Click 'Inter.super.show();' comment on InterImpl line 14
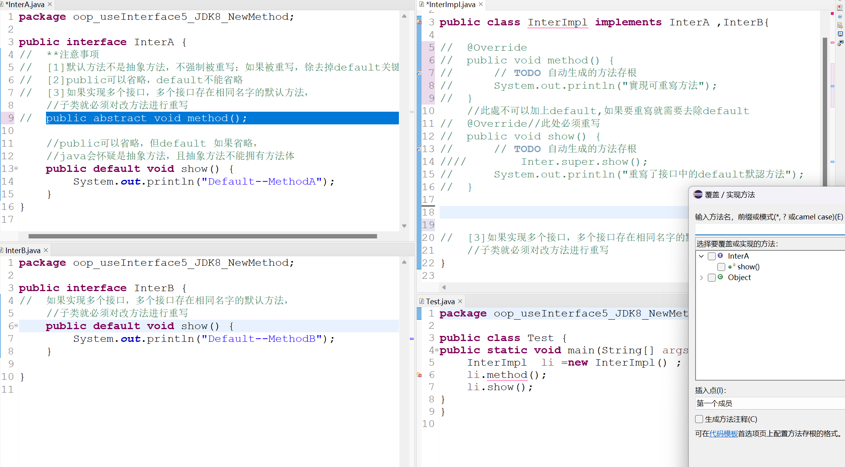Screen dimensions: 845x467 pyautogui.click(x=584, y=162)
